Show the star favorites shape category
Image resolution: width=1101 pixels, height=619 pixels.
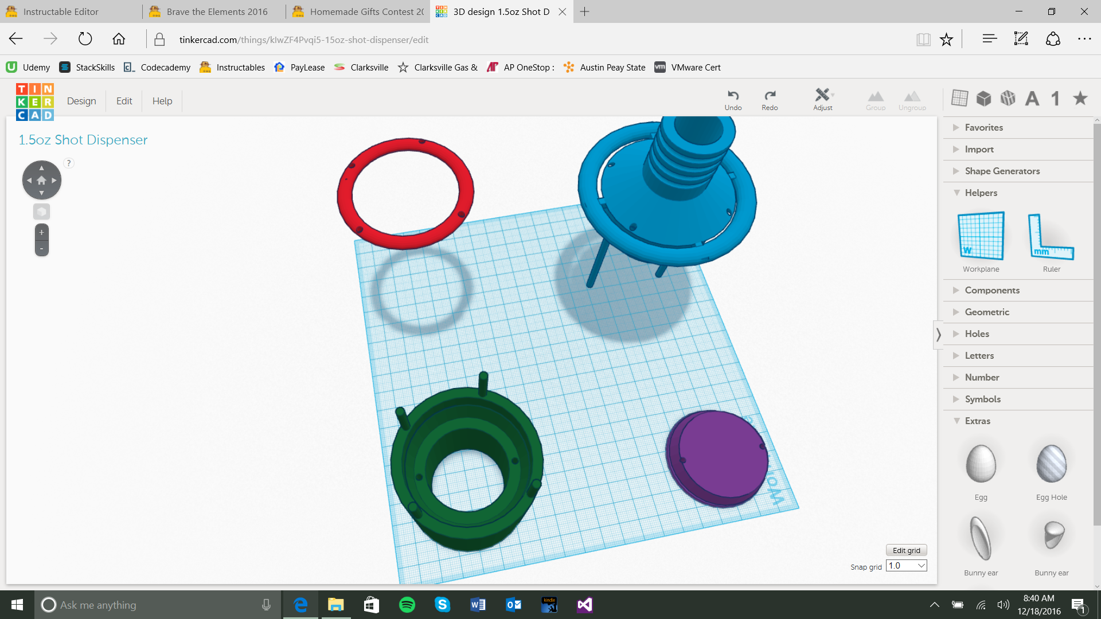pyautogui.click(x=1080, y=98)
